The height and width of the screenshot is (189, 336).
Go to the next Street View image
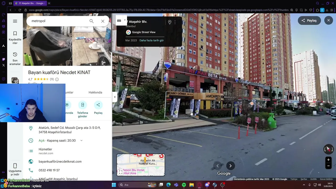[230, 166]
